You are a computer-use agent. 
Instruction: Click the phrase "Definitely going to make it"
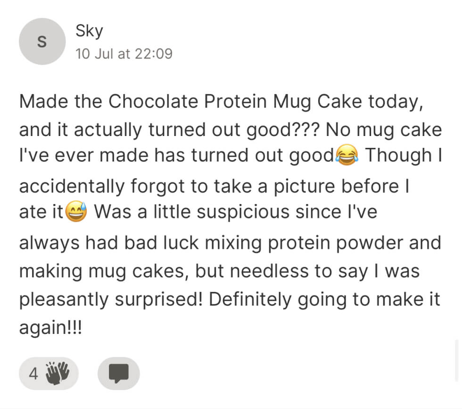tap(324, 300)
